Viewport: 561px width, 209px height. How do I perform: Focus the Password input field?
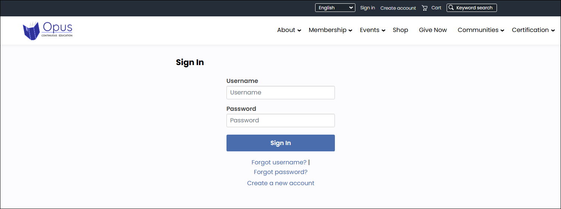(x=280, y=120)
